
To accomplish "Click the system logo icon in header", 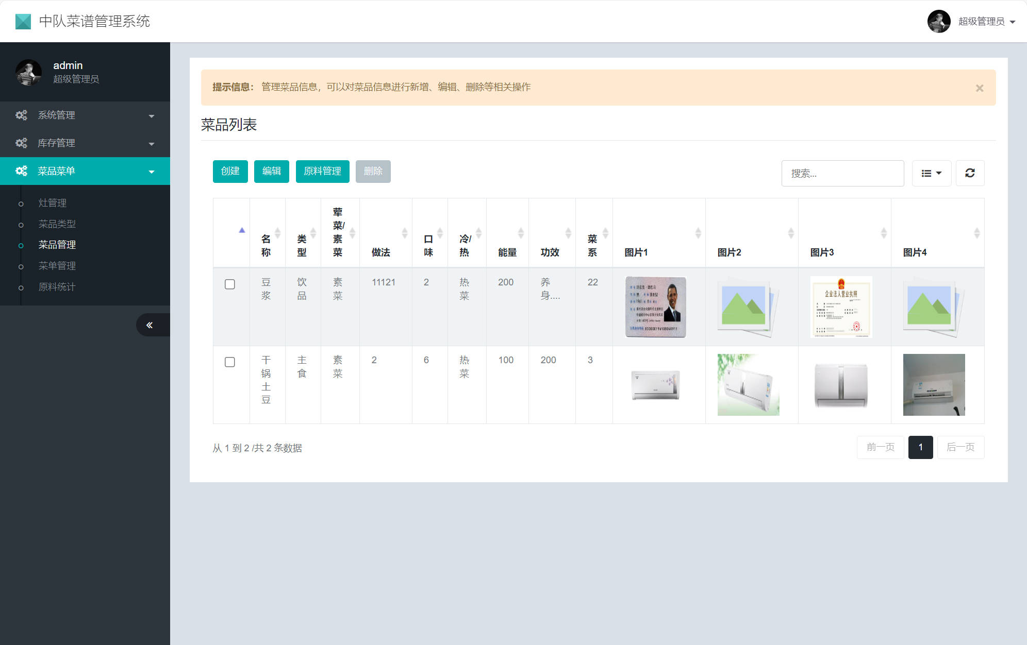I will (23, 21).
